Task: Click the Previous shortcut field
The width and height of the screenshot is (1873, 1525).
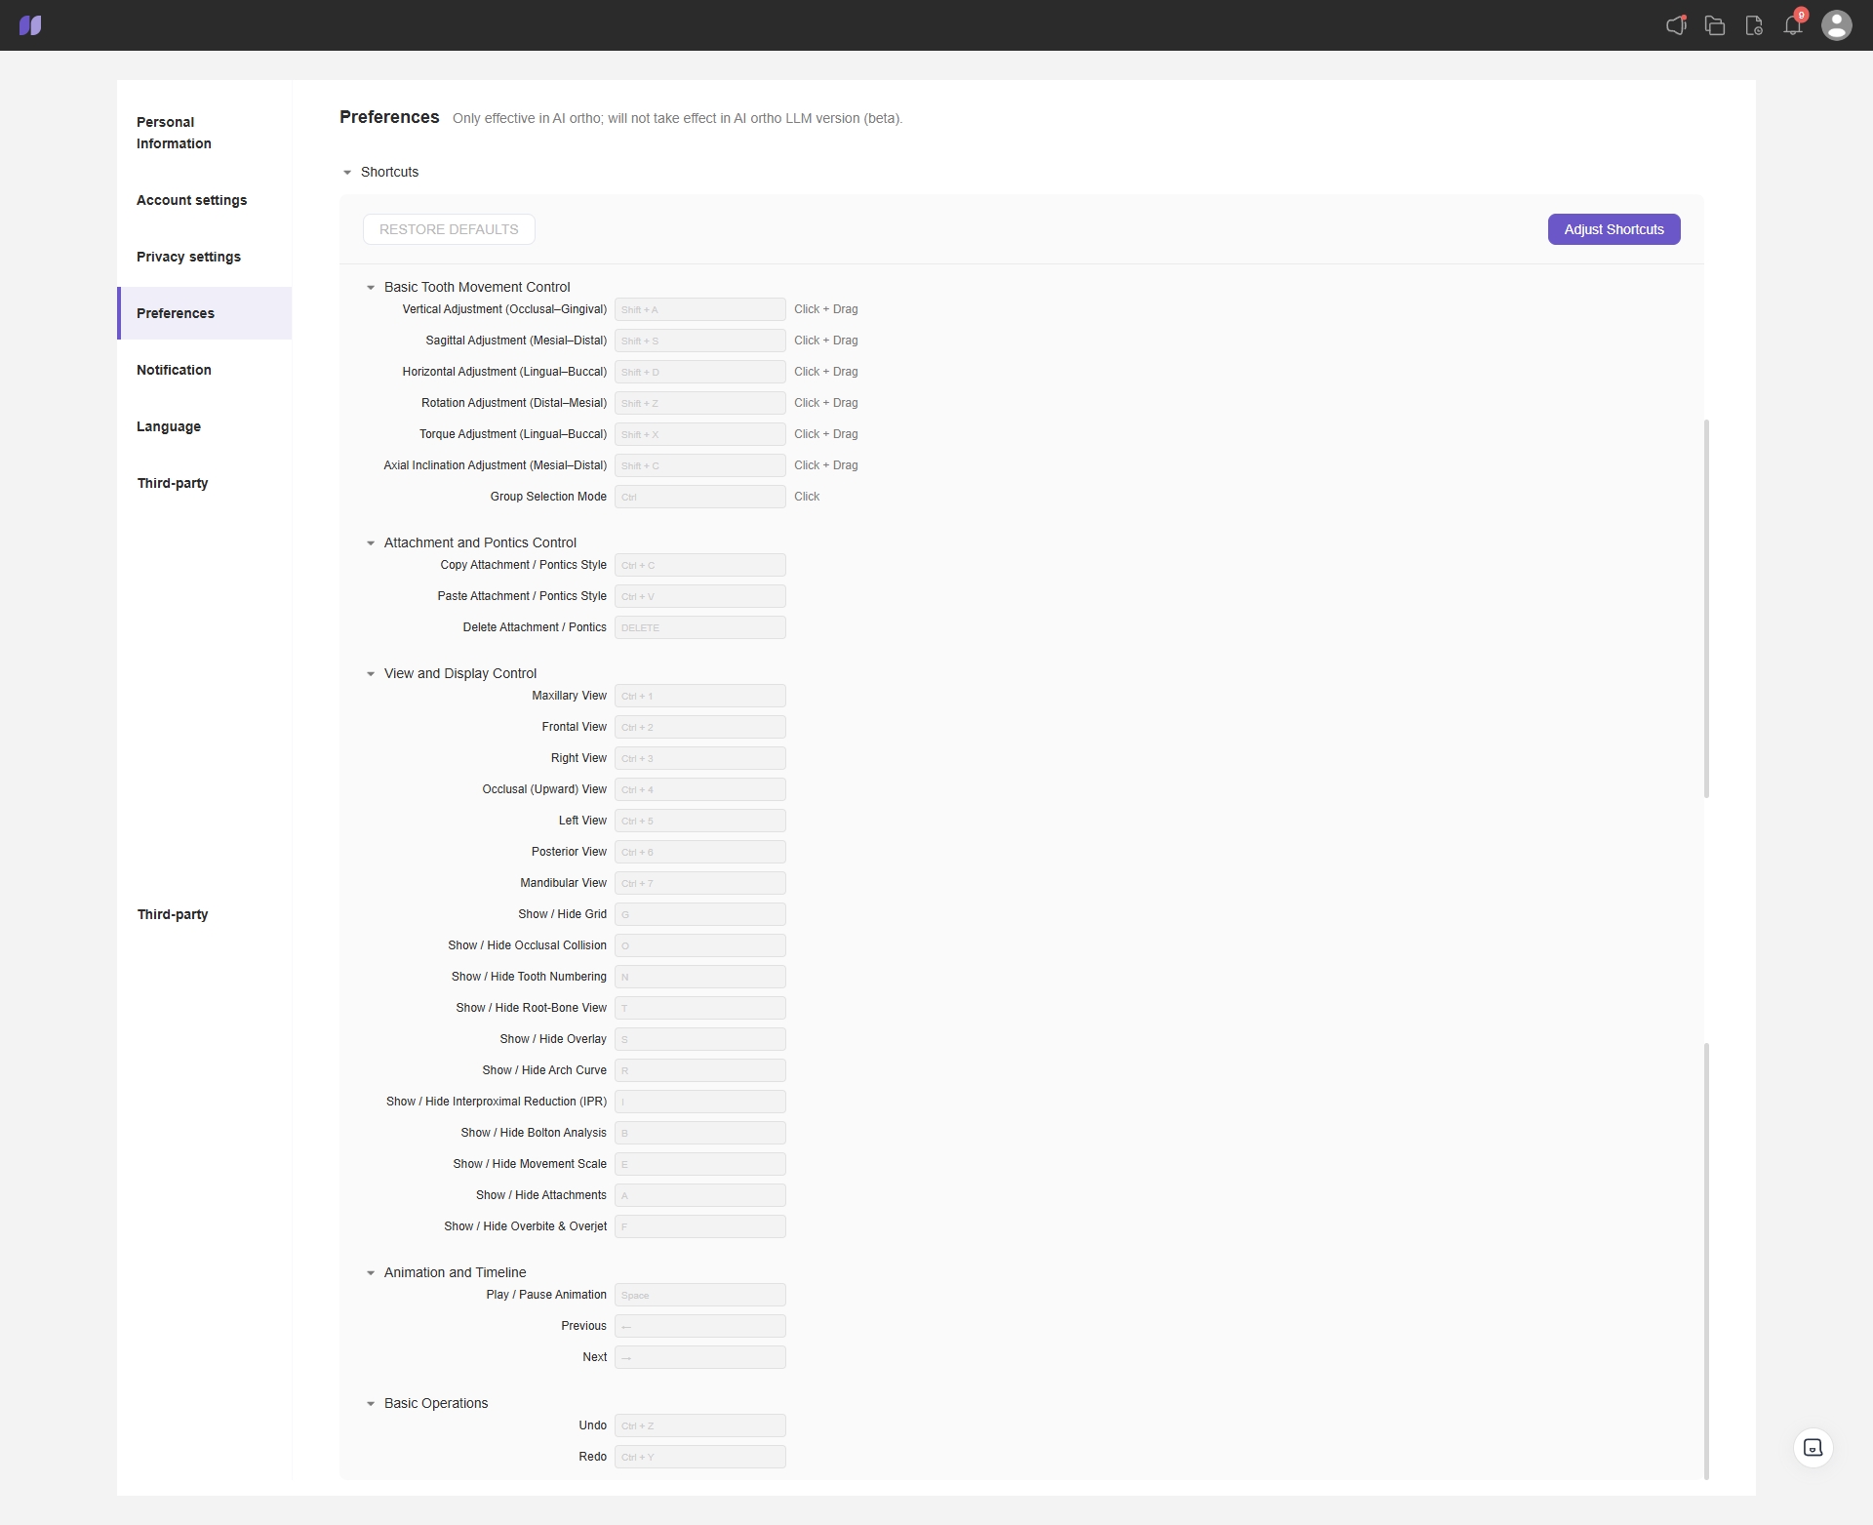Action: pos(700,1326)
